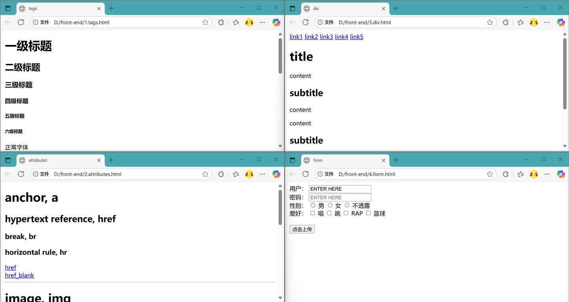This screenshot has height=302, width=569.
Task: Click scrollbar down arrow in attributes window
Action: (281, 298)
